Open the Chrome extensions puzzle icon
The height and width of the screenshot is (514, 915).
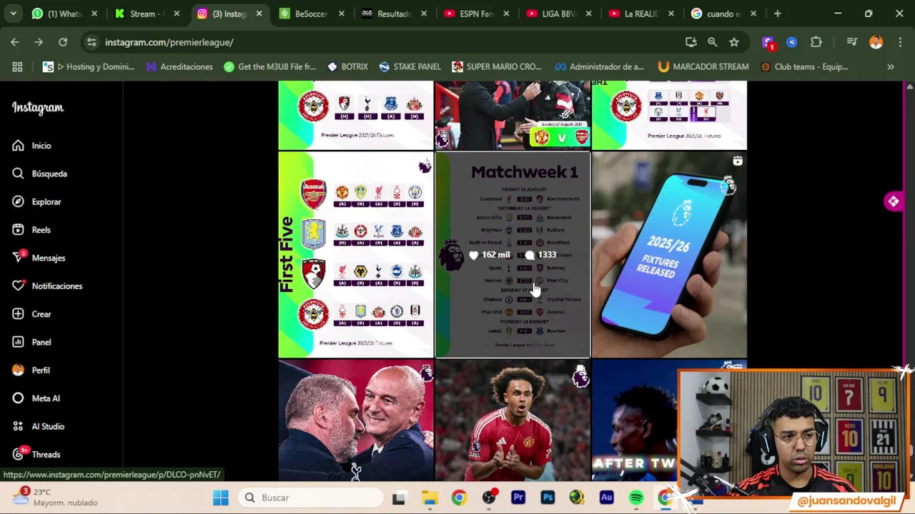point(816,42)
